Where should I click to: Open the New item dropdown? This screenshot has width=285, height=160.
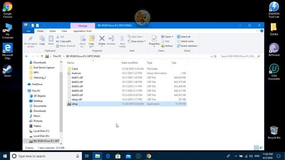click(135, 36)
